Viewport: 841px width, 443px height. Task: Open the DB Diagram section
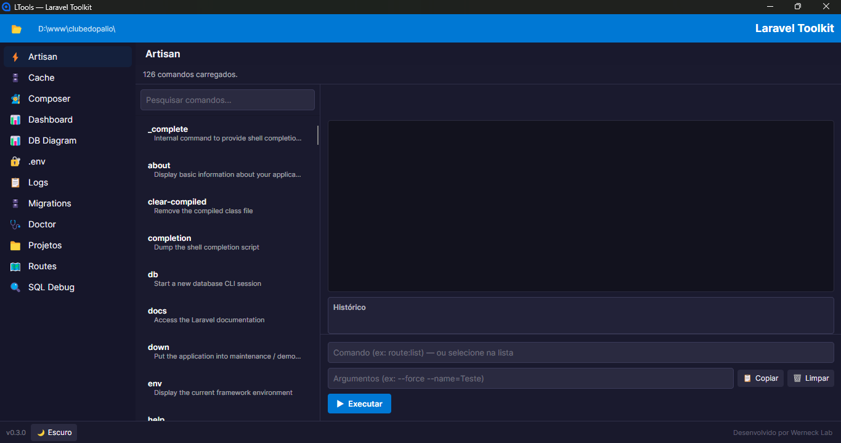(x=68, y=140)
